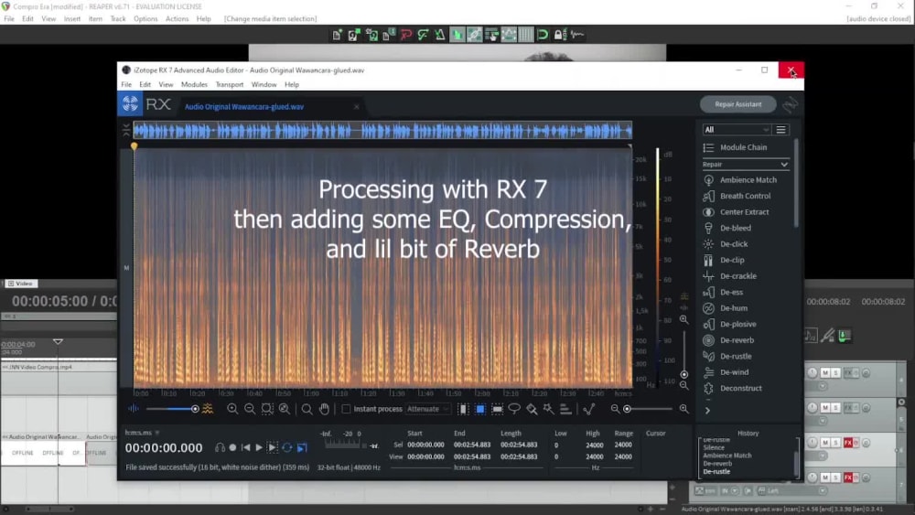Select the frequency selection tool

pyautogui.click(x=497, y=409)
